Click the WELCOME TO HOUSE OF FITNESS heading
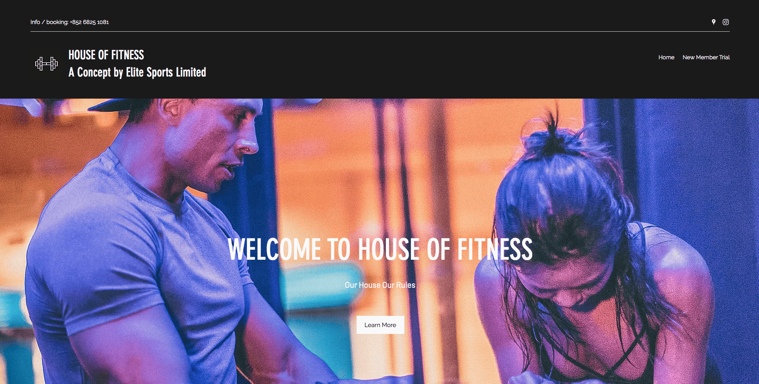This screenshot has width=759, height=384. [380, 249]
